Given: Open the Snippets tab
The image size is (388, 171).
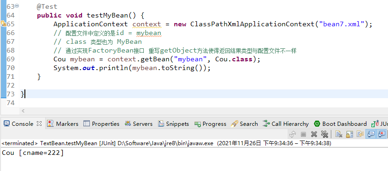Looking at the screenshot, I should click(173, 124).
